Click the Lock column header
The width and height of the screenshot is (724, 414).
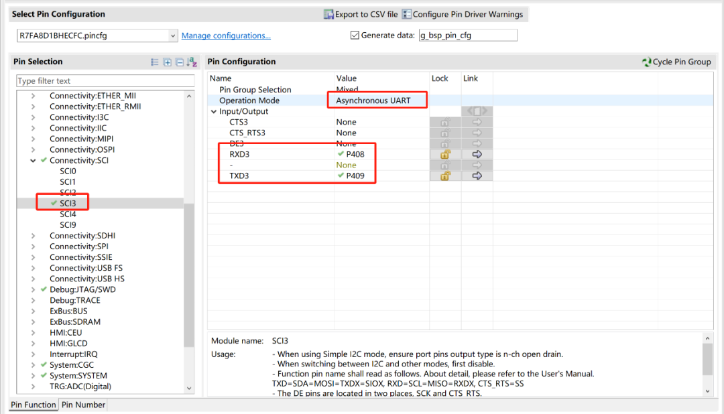point(440,78)
